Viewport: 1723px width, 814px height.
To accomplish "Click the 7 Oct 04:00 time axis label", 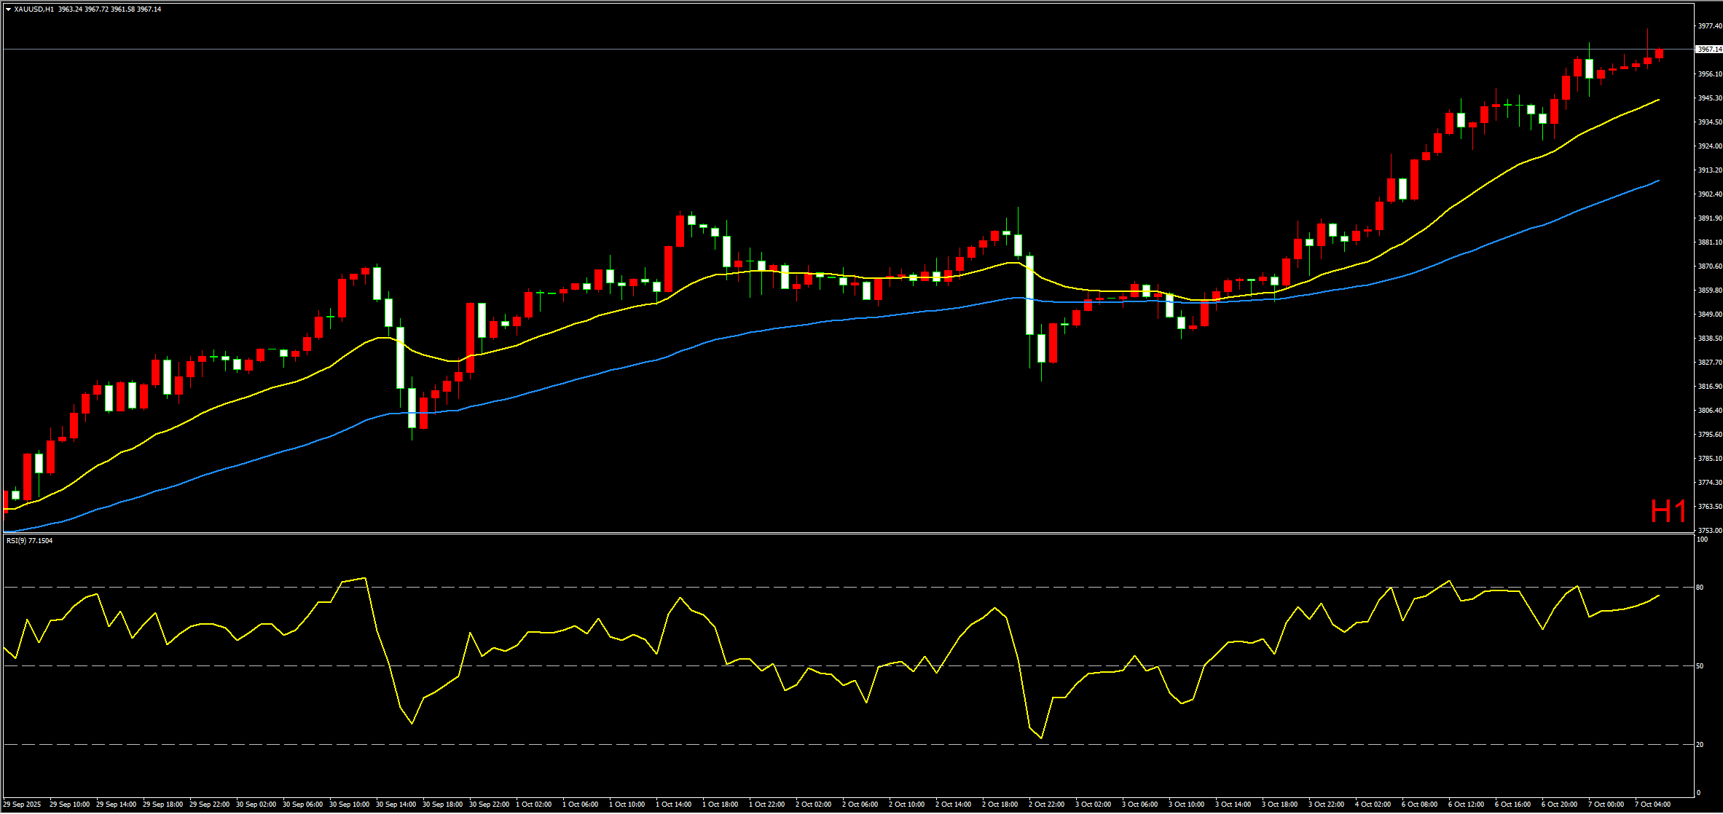I will (x=1652, y=805).
